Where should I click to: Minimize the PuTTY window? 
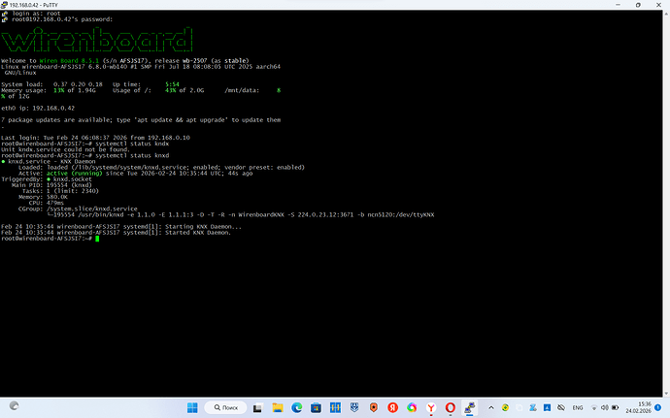(x=618, y=5)
